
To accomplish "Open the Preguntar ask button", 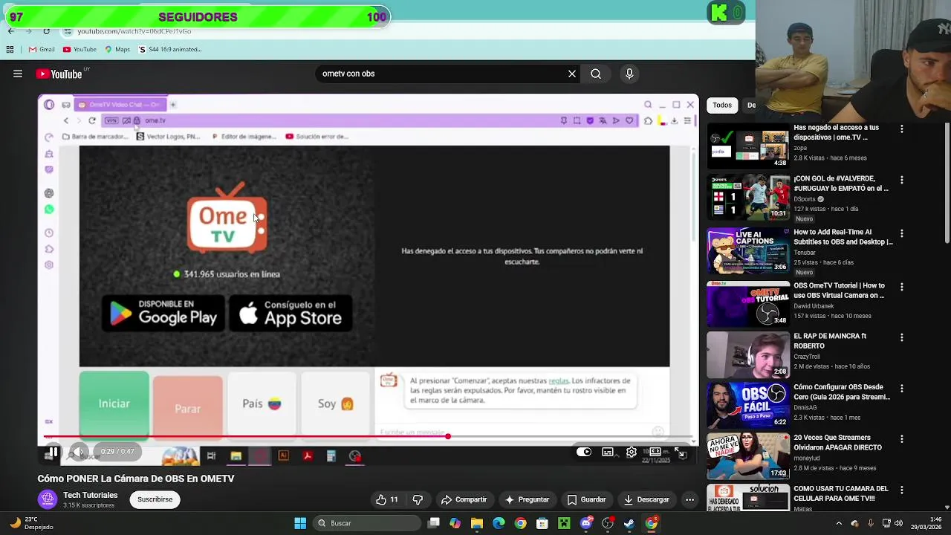I will [x=527, y=499].
